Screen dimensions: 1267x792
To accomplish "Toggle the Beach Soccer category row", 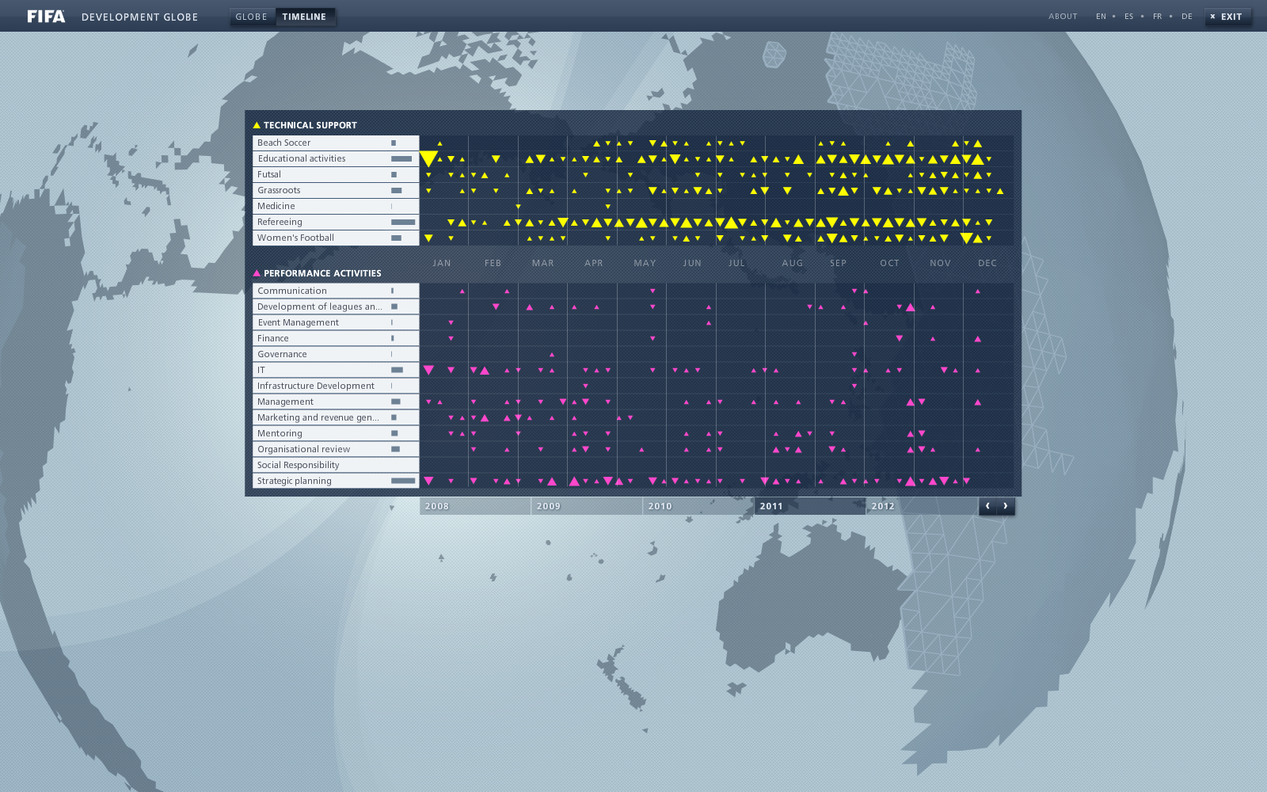I will [335, 143].
